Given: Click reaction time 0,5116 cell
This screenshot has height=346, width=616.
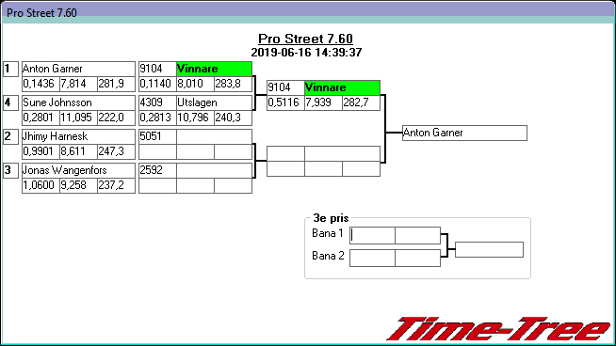Looking at the screenshot, I should [285, 102].
